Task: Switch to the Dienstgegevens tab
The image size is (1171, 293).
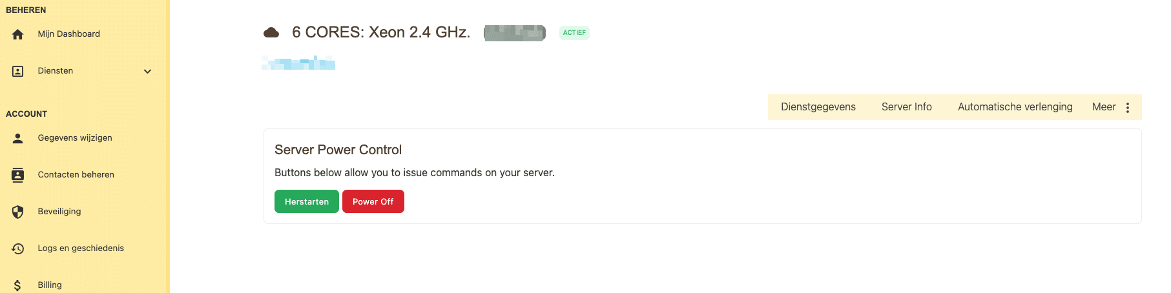Action: (x=818, y=107)
